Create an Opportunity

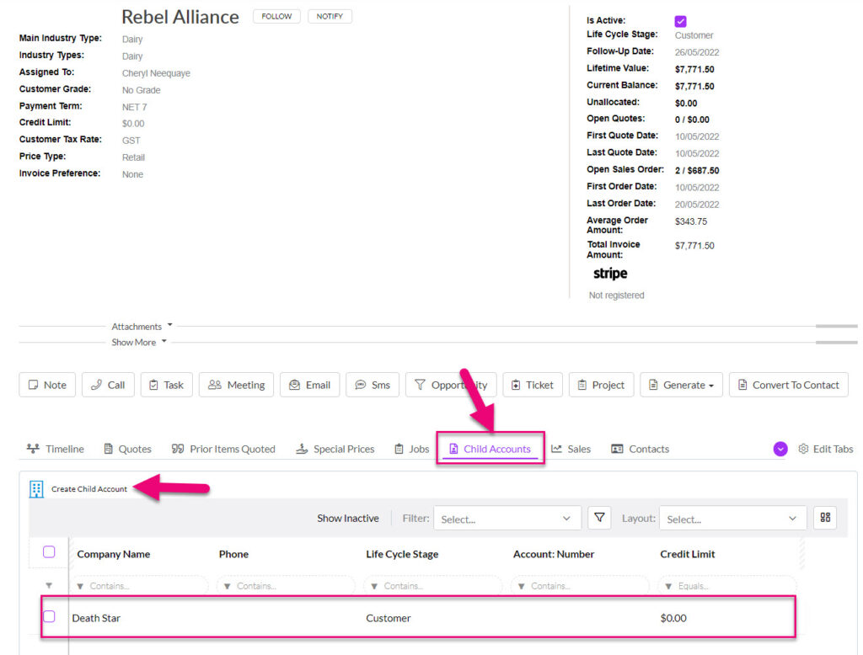[451, 385]
